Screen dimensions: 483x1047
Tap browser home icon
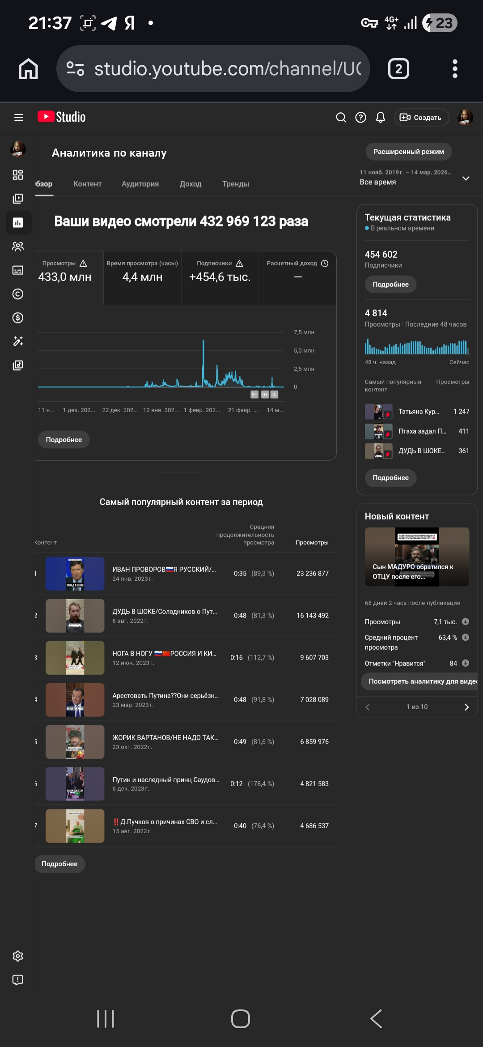pyautogui.click(x=28, y=69)
